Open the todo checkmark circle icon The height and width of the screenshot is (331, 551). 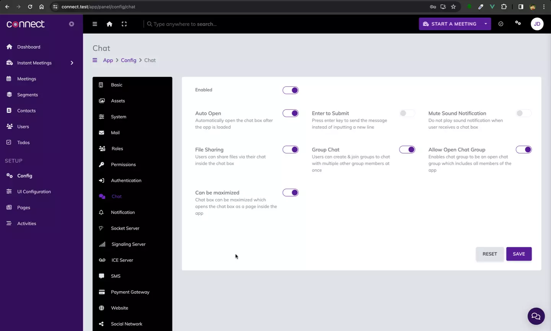point(501,24)
